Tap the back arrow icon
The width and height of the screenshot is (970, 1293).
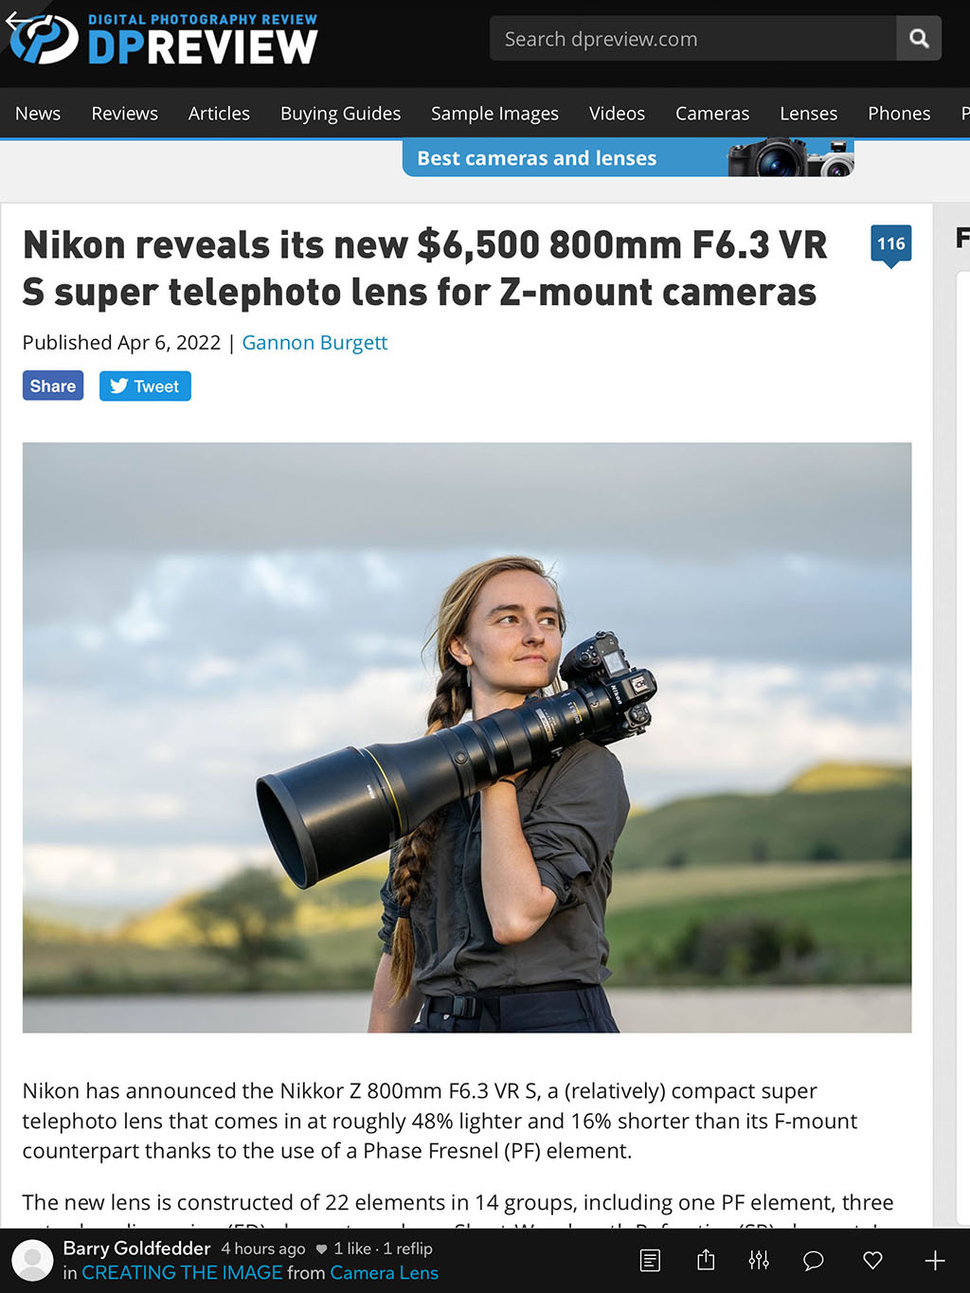18,23
